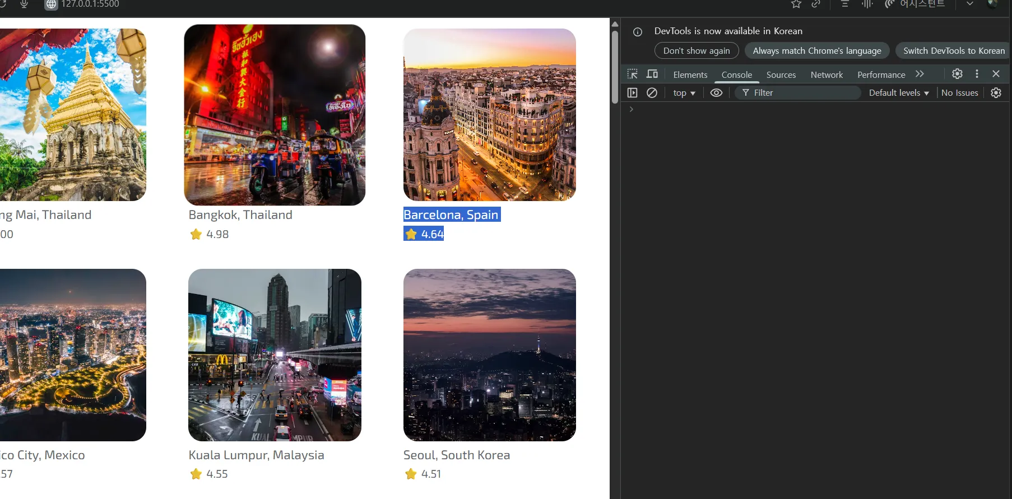This screenshot has width=1012, height=499.
Task: Open the DevTools three-dot customize menu
Action: [x=977, y=74]
